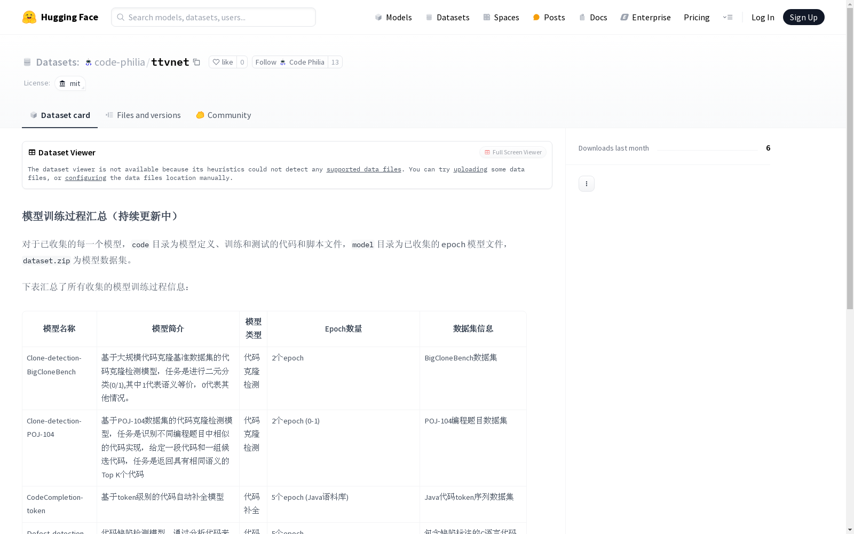The width and height of the screenshot is (854, 534).
Task: Open the uploading link
Action: click(470, 169)
